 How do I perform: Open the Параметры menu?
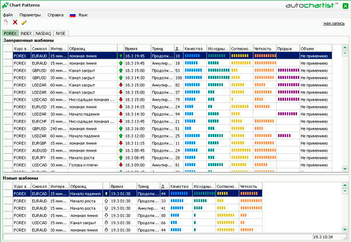point(30,15)
